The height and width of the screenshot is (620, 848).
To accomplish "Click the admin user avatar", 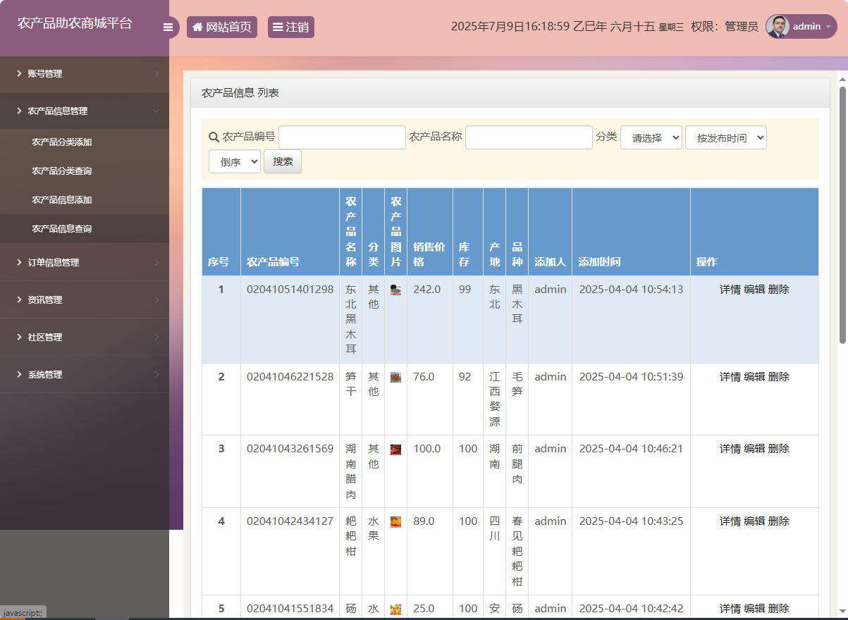I will point(778,27).
